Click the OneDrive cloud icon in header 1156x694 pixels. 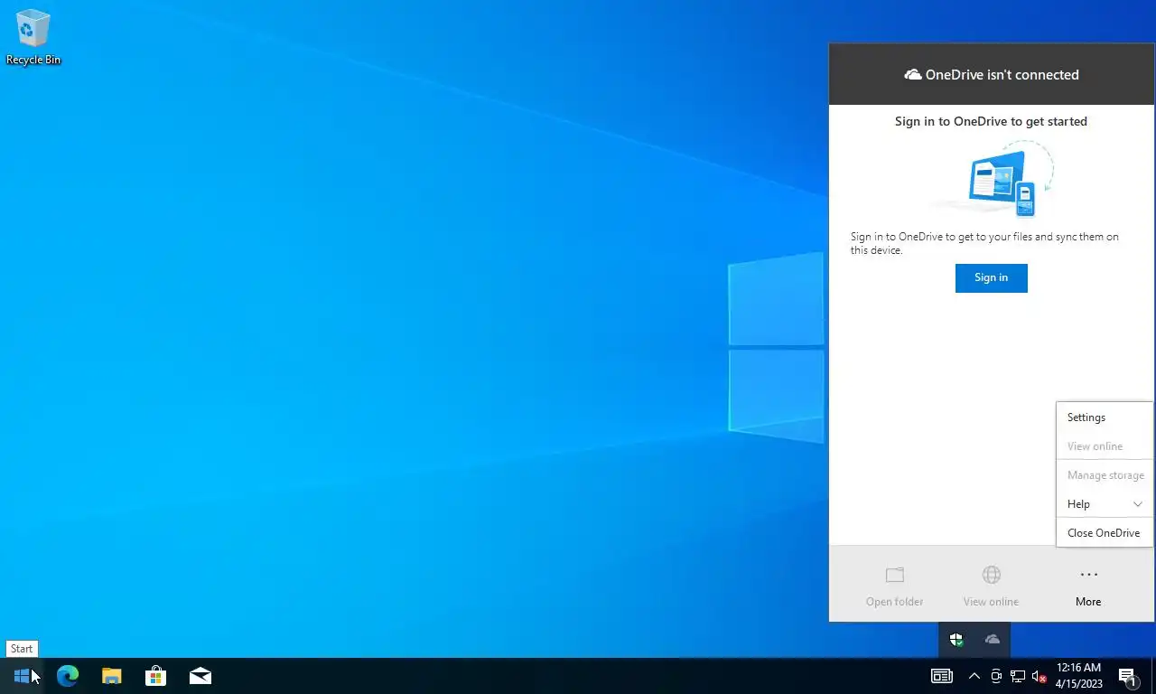[x=912, y=75]
